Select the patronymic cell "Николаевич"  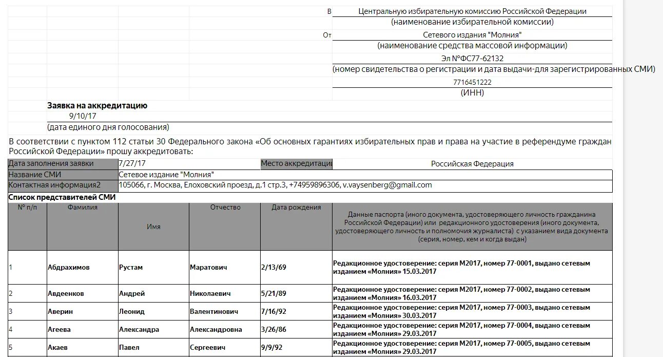[225, 293]
